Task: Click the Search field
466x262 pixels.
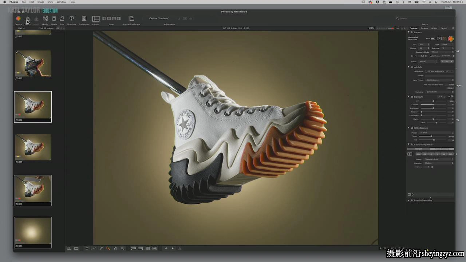Action: tap(424, 18)
